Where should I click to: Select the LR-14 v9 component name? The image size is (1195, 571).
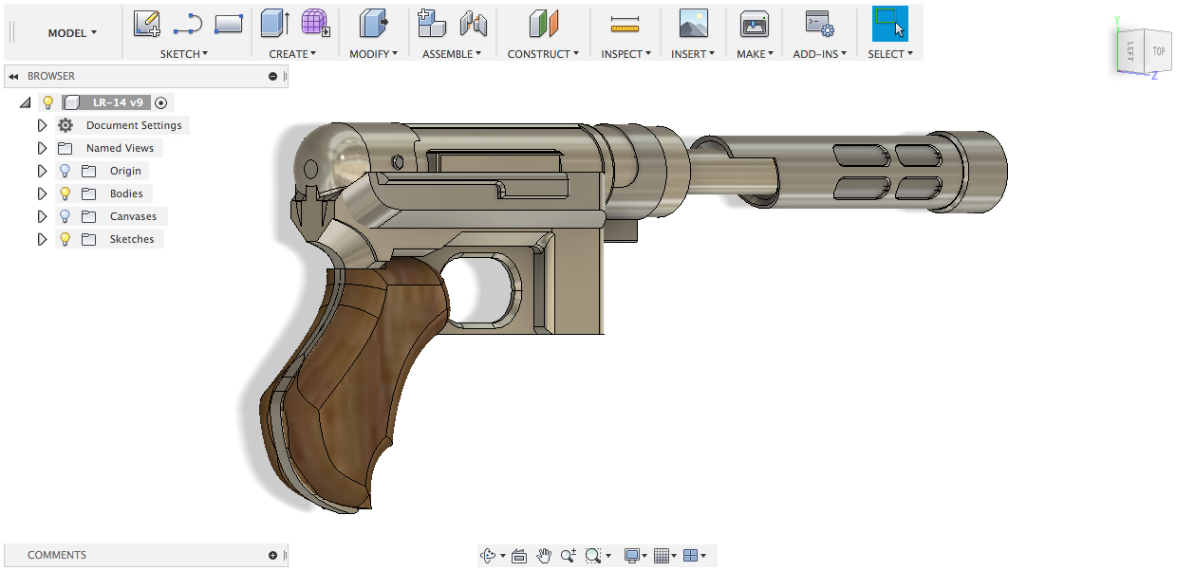tap(118, 102)
